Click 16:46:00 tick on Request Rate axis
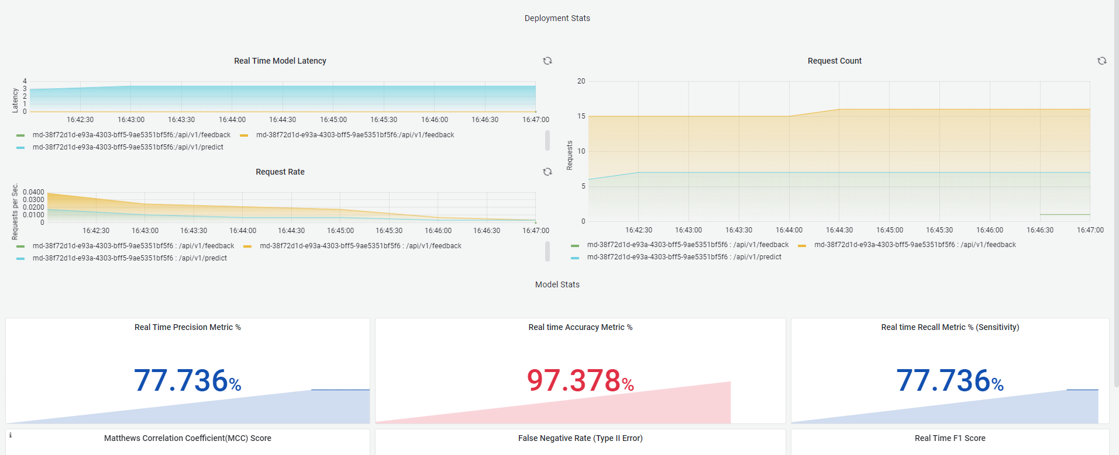 pyautogui.click(x=438, y=231)
